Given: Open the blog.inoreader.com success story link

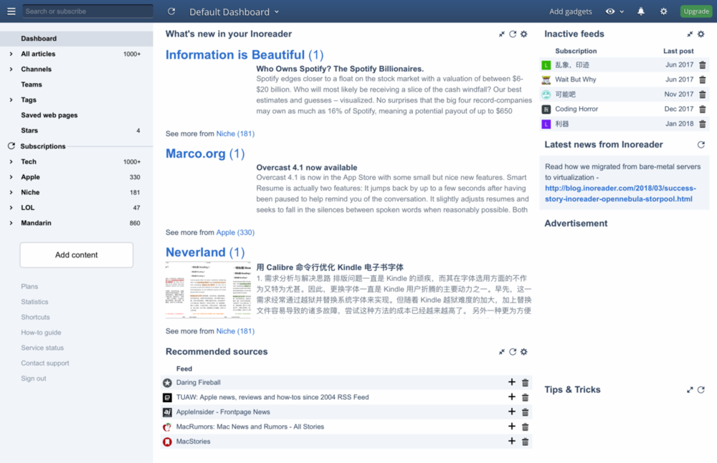Looking at the screenshot, I should pos(620,194).
